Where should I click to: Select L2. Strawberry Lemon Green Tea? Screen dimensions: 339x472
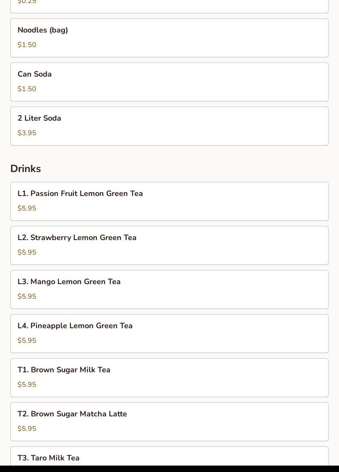(169, 245)
